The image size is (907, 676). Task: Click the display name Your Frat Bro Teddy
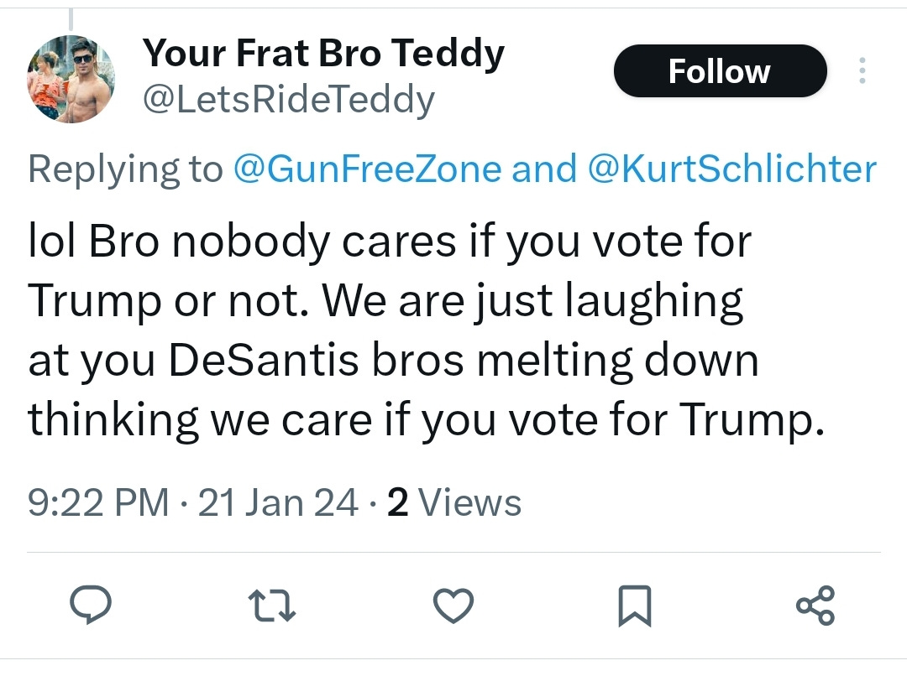(324, 54)
